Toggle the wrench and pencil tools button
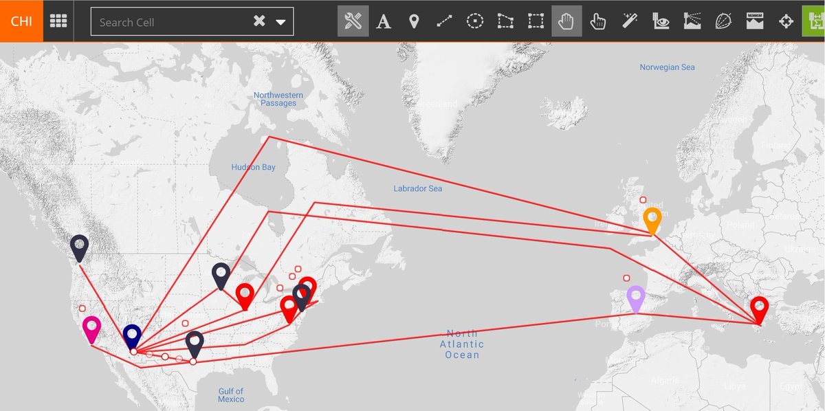This screenshot has width=825, height=411. pos(353,21)
